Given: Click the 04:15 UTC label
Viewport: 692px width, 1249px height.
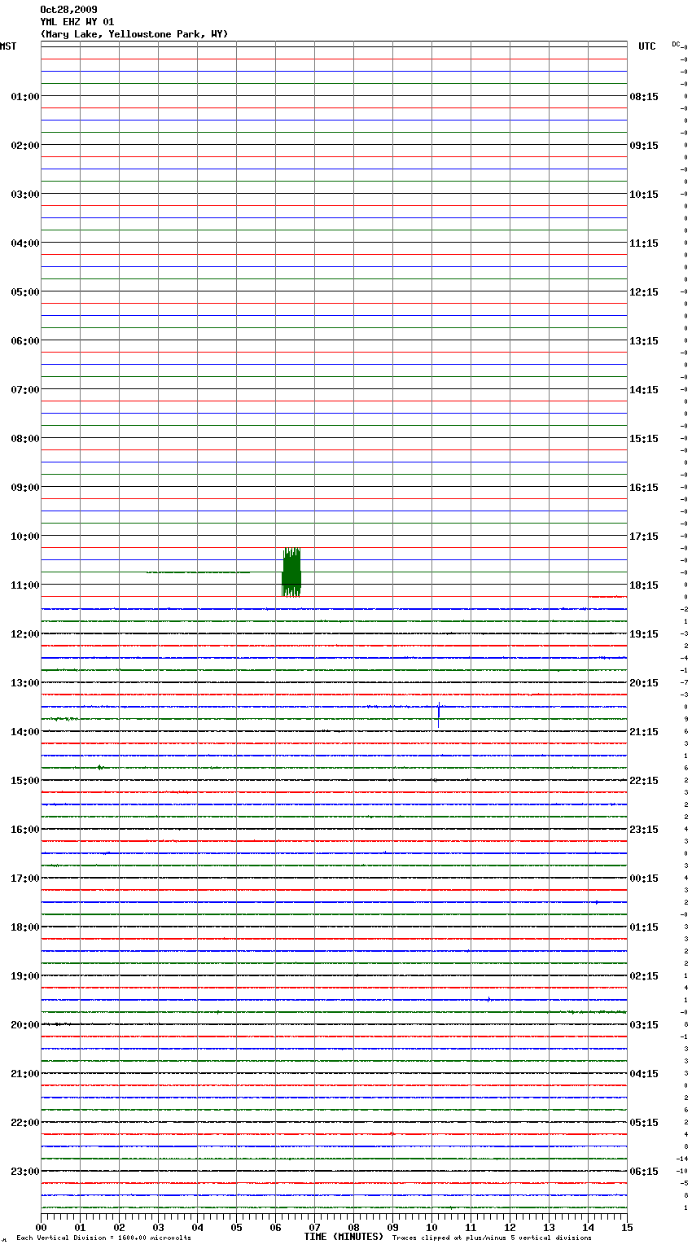Looking at the screenshot, I should [644, 1074].
